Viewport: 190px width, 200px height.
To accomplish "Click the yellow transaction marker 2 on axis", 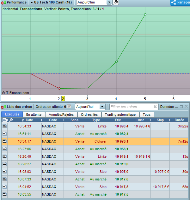I will tap(63, 99).
